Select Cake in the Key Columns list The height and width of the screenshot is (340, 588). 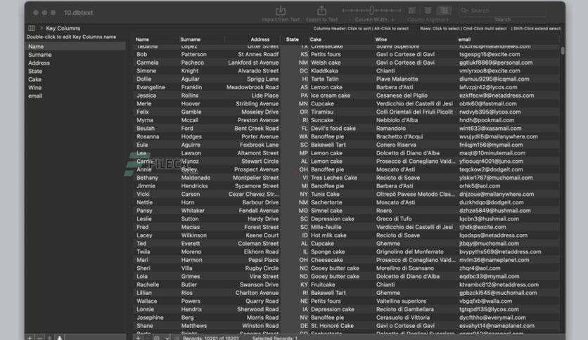tap(75, 79)
